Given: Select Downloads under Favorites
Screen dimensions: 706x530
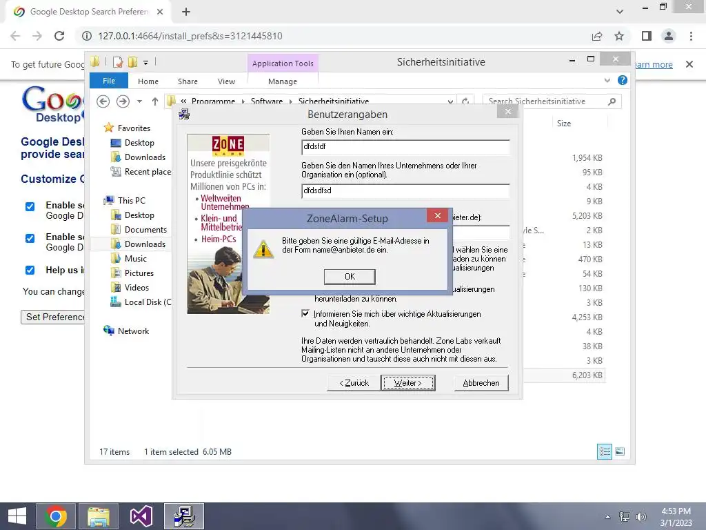Looking at the screenshot, I should point(145,157).
